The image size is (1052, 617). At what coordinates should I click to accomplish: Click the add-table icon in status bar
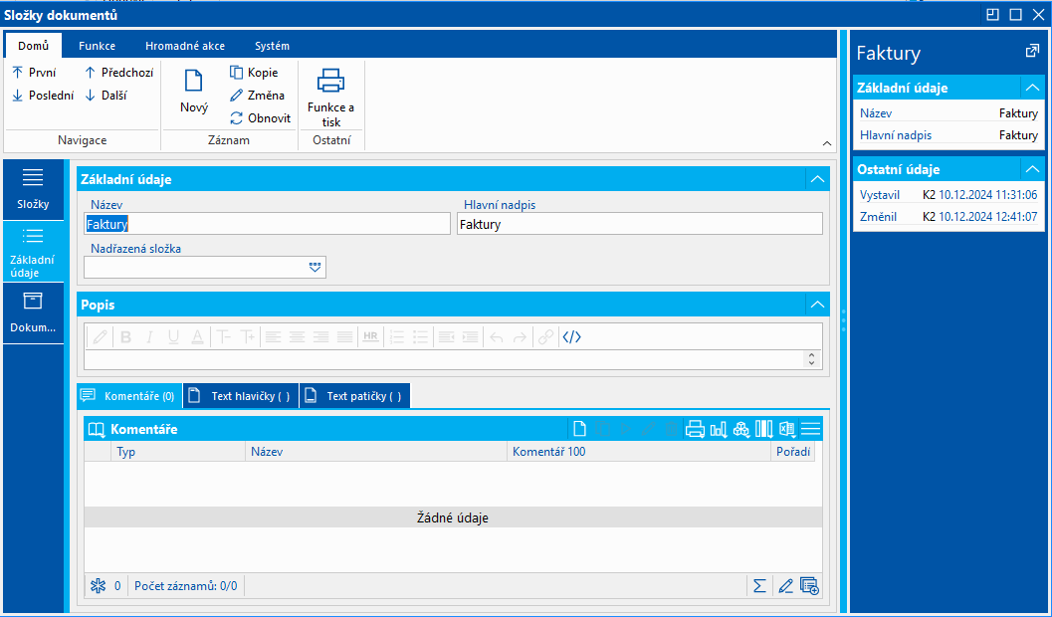[810, 586]
